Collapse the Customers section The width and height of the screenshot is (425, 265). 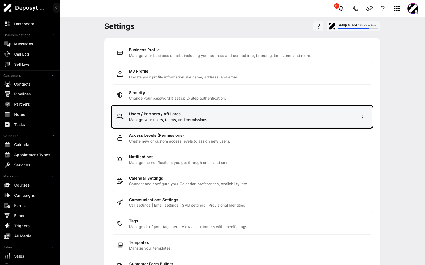(53, 76)
